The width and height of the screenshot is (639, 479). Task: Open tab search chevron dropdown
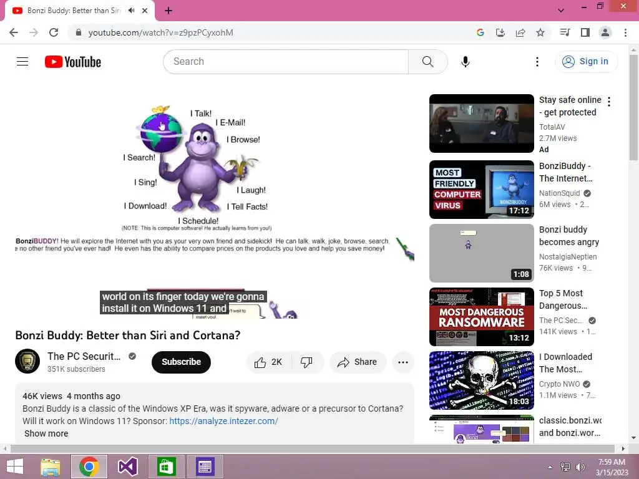[x=561, y=11]
